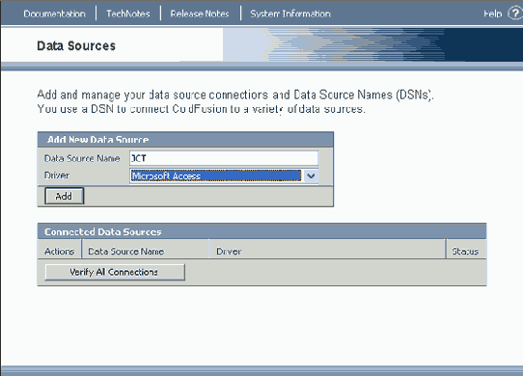The height and width of the screenshot is (376, 523).
Task: Click the Help link
Action: (x=493, y=13)
